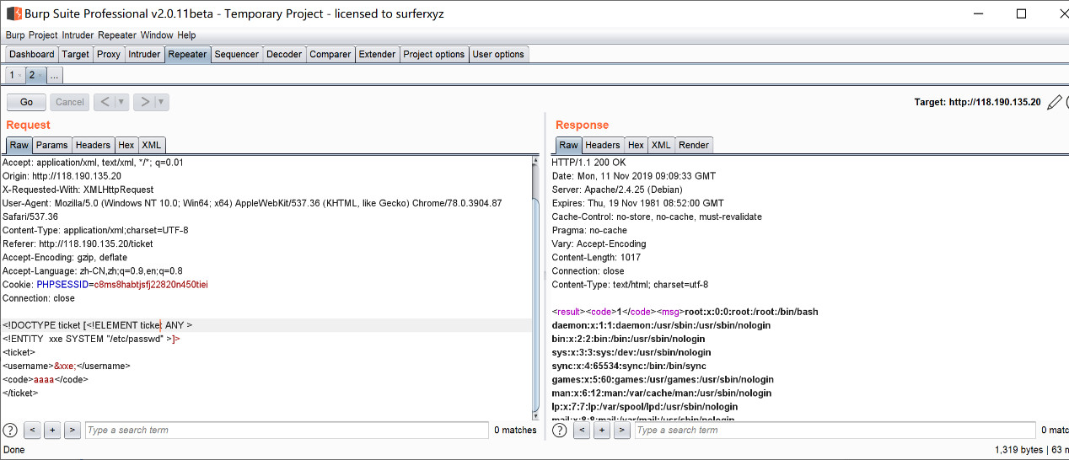Select request Headers view tab
Viewport: 1069px width, 460px height.
(x=93, y=145)
